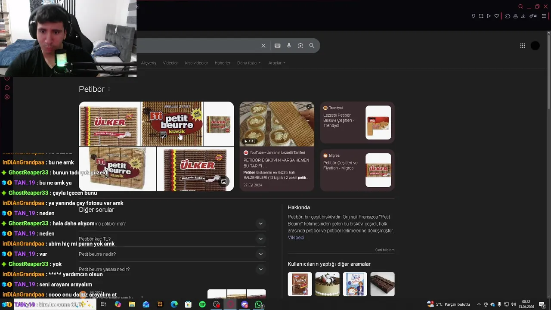Open the notification center icon

[542, 304]
